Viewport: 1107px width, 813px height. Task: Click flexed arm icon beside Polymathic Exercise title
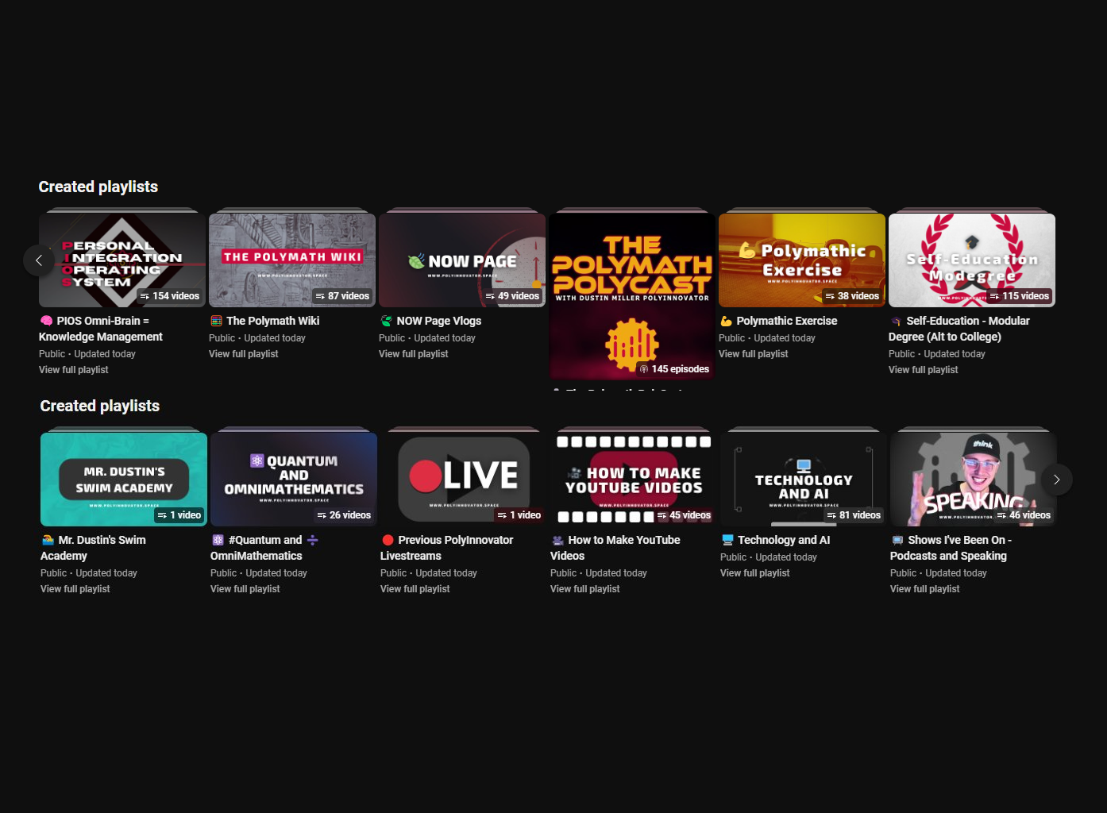pos(726,321)
